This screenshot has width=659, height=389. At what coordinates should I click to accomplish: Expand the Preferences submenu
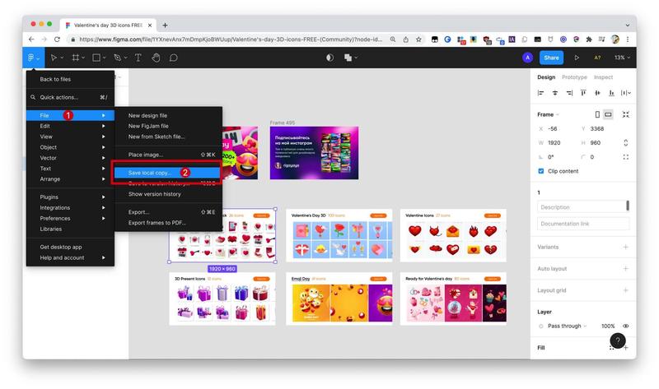point(70,218)
